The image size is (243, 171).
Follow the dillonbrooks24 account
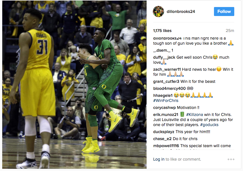point(224,12)
